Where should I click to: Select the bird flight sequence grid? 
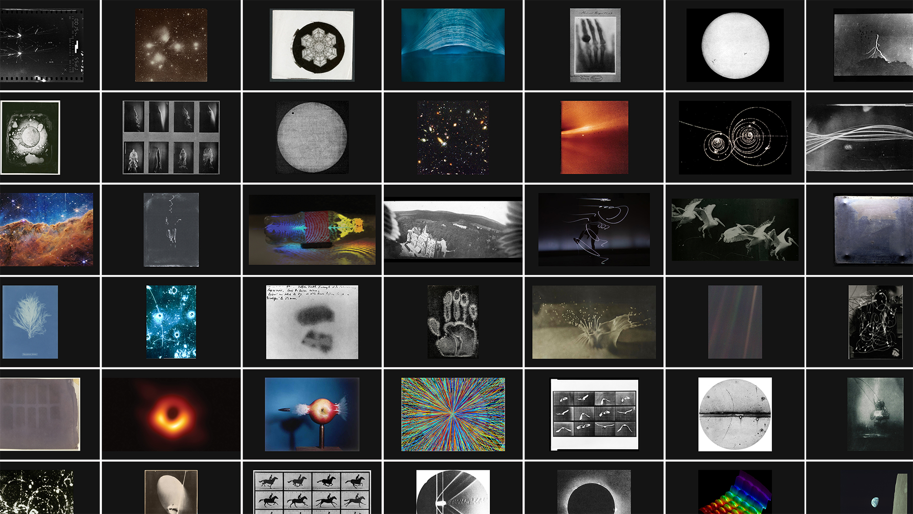(594, 415)
